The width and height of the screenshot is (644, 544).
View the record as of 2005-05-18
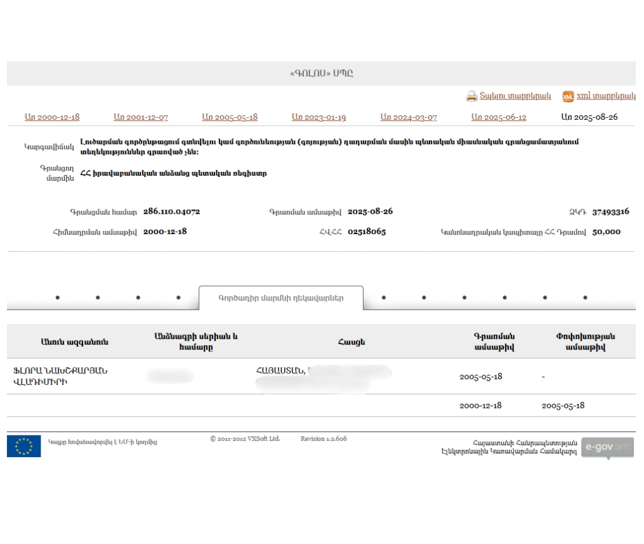coord(230,117)
